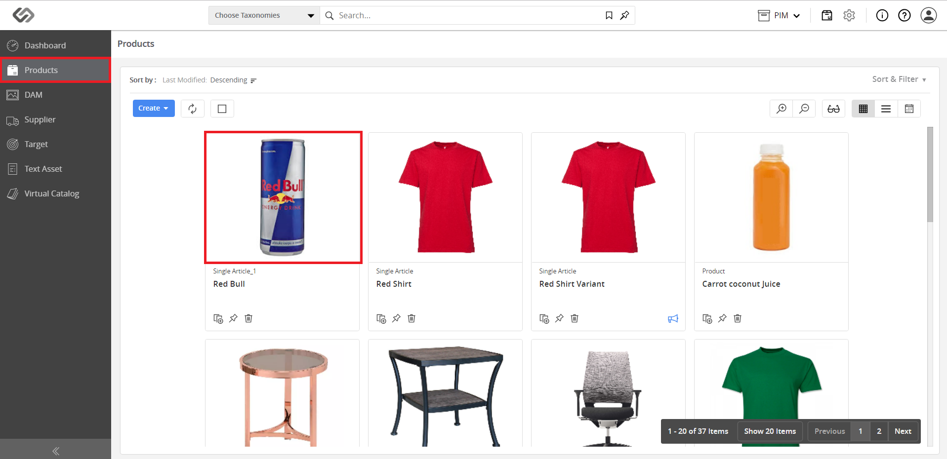Open the Create dropdown button
The height and width of the screenshot is (459, 947).
pos(154,108)
